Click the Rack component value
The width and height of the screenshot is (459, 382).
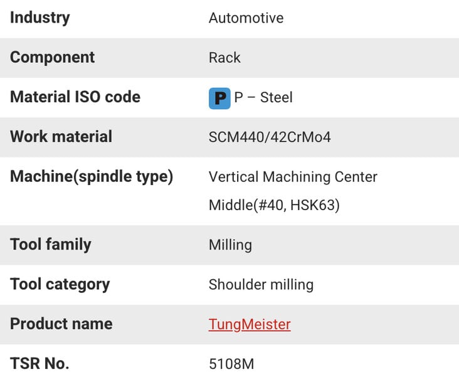pos(224,58)
